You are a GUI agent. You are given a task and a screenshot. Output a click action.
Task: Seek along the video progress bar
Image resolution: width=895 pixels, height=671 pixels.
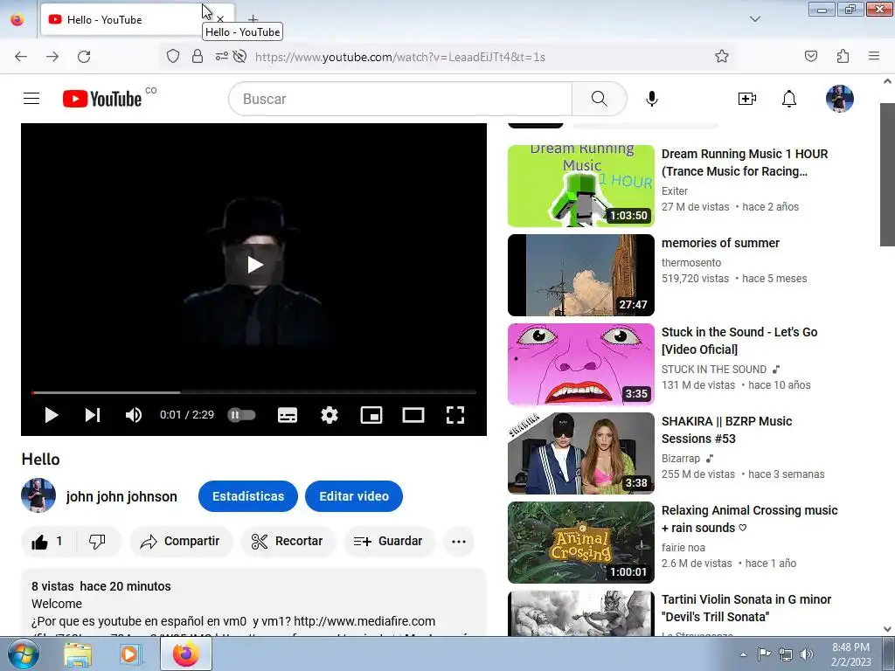pos(253,392)
